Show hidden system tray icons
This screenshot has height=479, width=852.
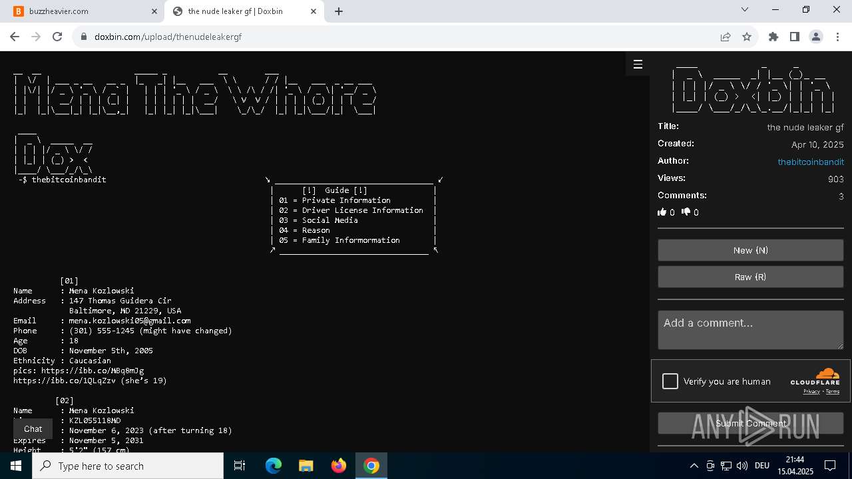click(694, 466)
